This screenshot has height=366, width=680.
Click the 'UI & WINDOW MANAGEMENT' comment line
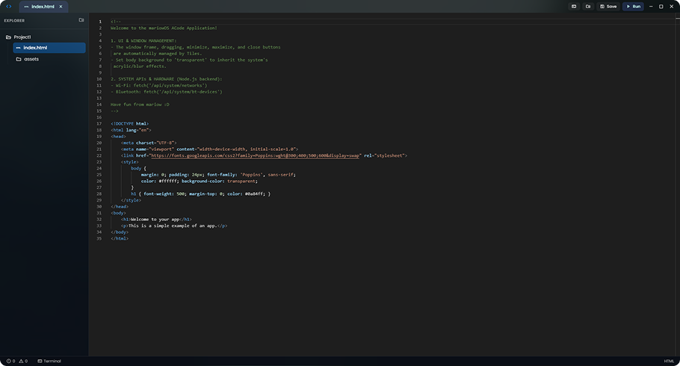coord(143,41)
